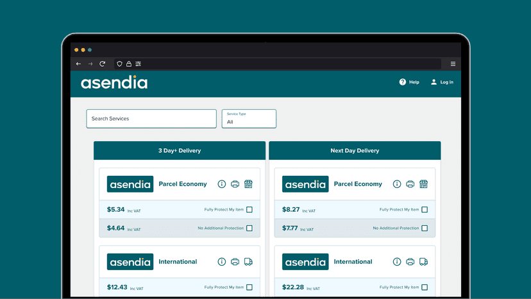
Task: Click the $8.27 price
Action: pyautogui.click(x=291, y=210)
